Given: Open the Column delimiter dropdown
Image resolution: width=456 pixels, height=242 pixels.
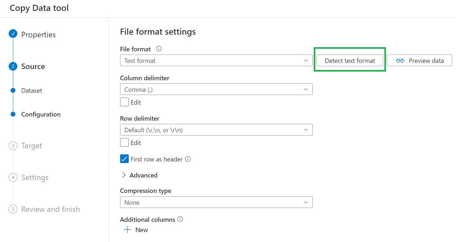Looking at the screenshot, I should (216, 89).
